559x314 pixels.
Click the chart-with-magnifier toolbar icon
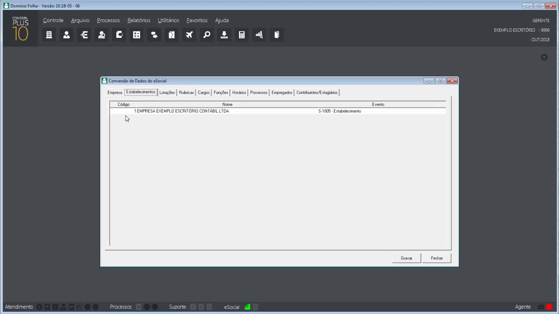click(x=259, y=35)
